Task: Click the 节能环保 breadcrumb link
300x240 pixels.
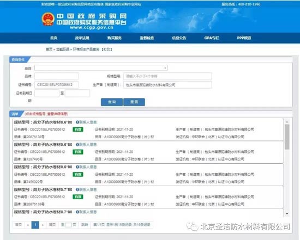Action: point(63,50)
